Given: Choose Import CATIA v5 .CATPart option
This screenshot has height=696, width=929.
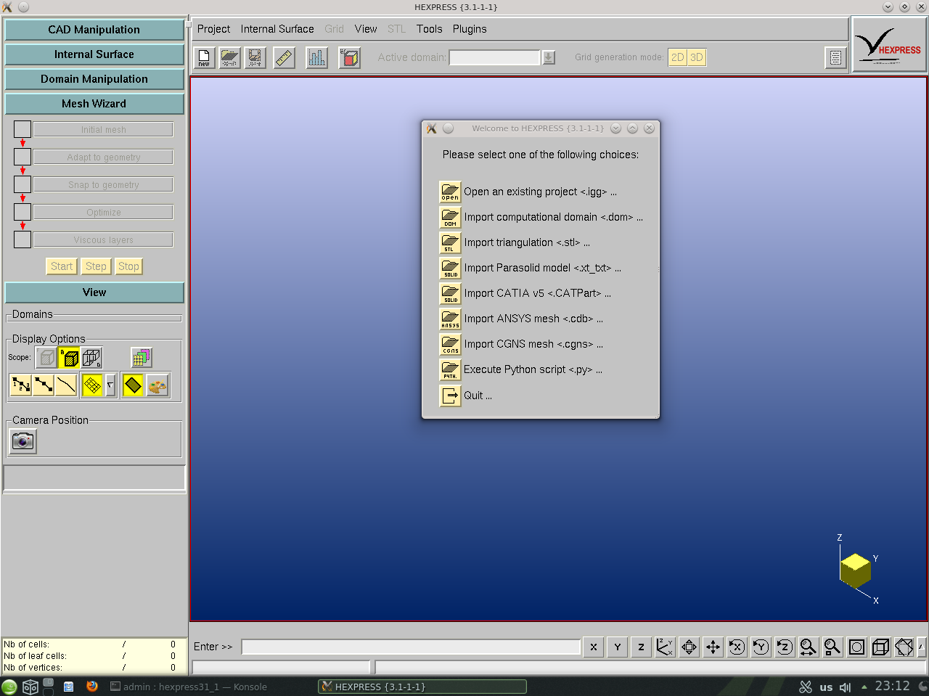Looking at the screenshot, I should [x=525, y=293].
